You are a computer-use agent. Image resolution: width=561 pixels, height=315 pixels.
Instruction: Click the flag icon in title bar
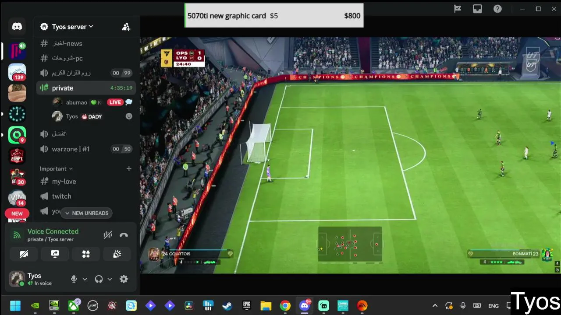(458, 9)
